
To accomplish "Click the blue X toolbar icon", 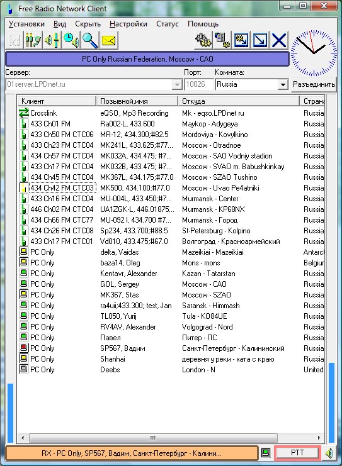I will pyautogui.click(x=279, y=40).
